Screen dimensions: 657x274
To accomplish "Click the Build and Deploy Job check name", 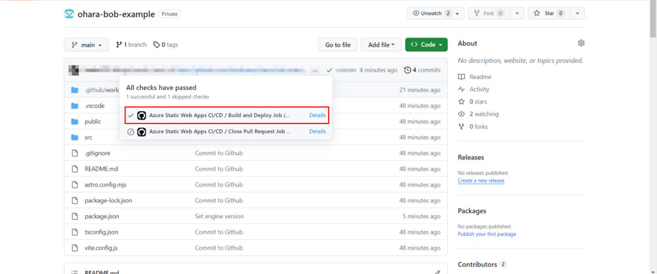I will (x=219, y=115).
